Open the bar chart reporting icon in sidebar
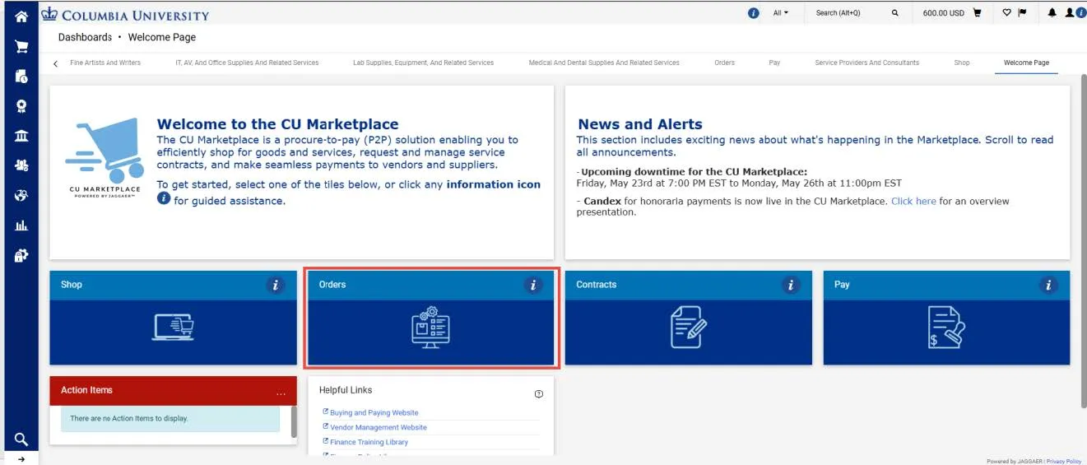 tap(21, 225)
